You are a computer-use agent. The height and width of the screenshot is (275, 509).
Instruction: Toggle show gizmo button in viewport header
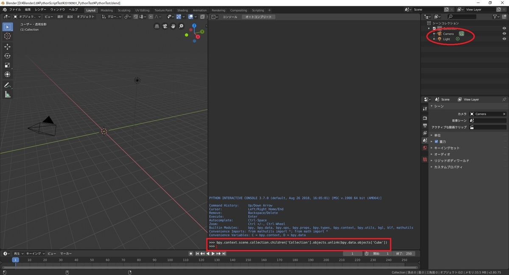(x=179, y=16)
